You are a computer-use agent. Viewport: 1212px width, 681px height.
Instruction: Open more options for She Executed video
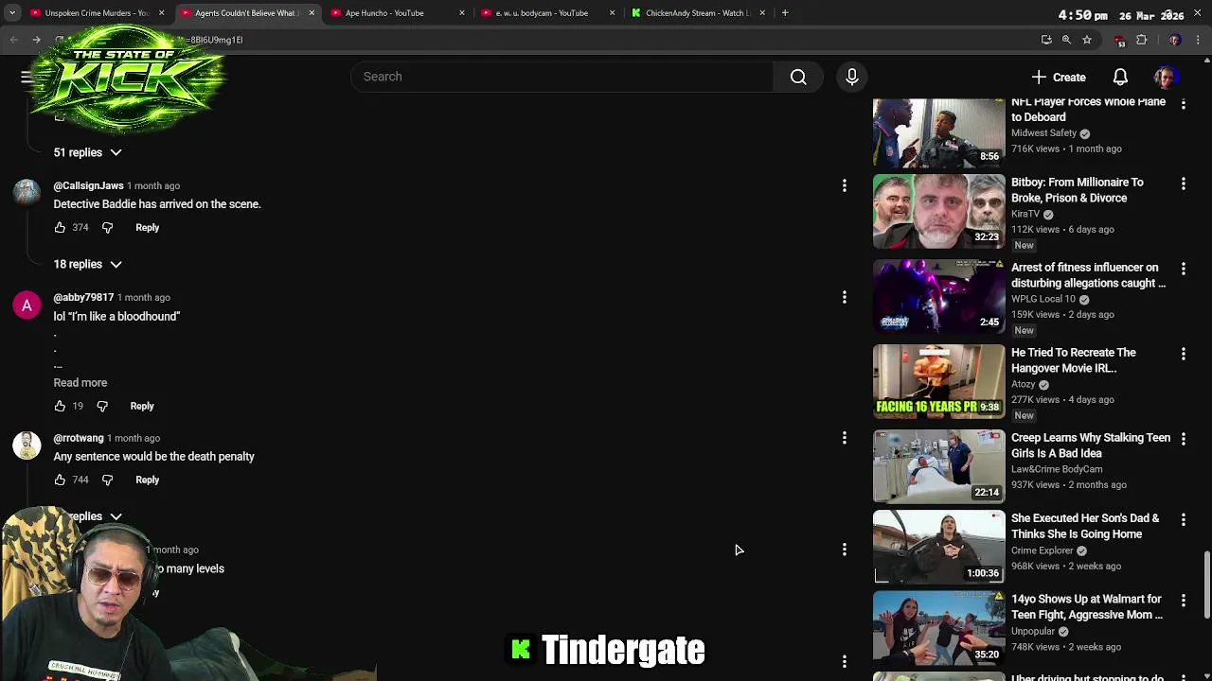coord(1183,519)
